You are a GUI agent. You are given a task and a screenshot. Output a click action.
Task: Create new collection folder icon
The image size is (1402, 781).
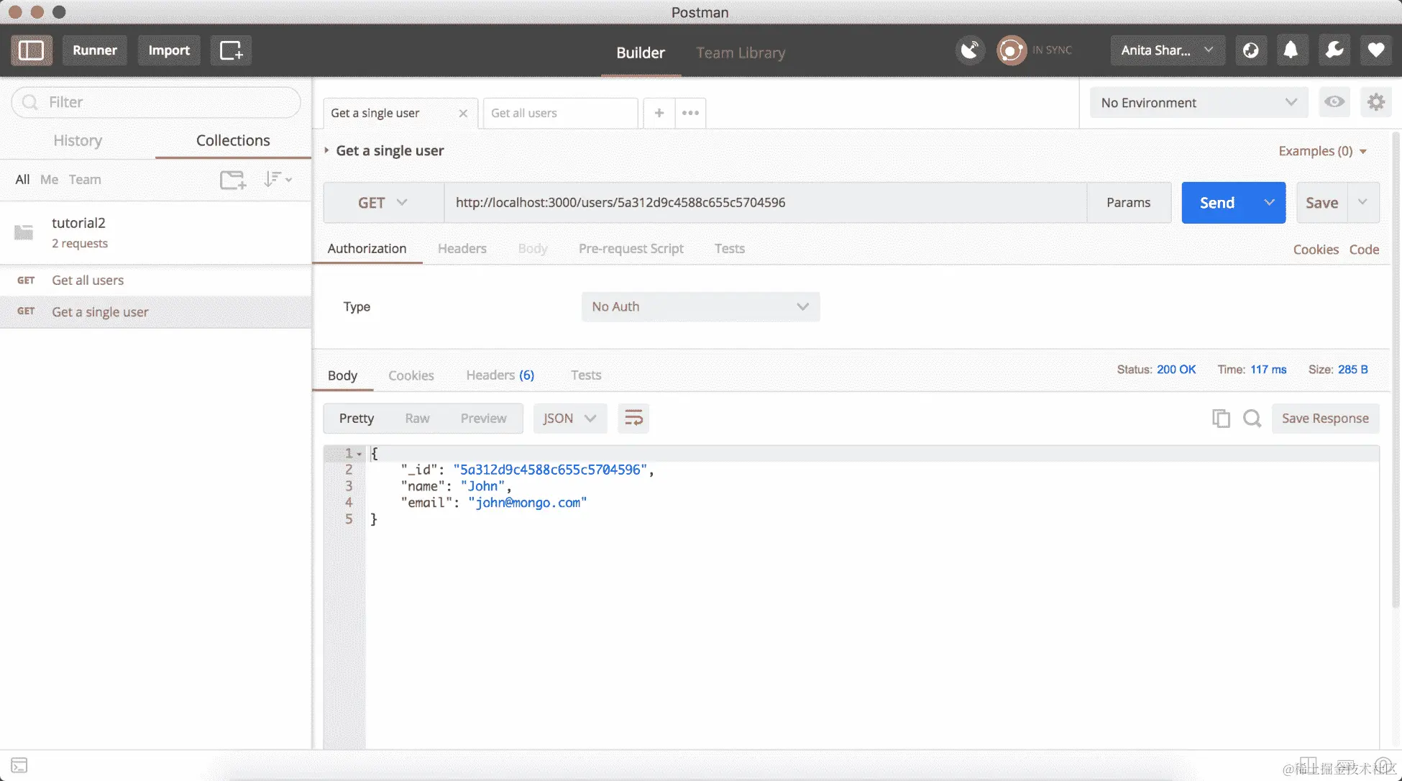point(232,180)
